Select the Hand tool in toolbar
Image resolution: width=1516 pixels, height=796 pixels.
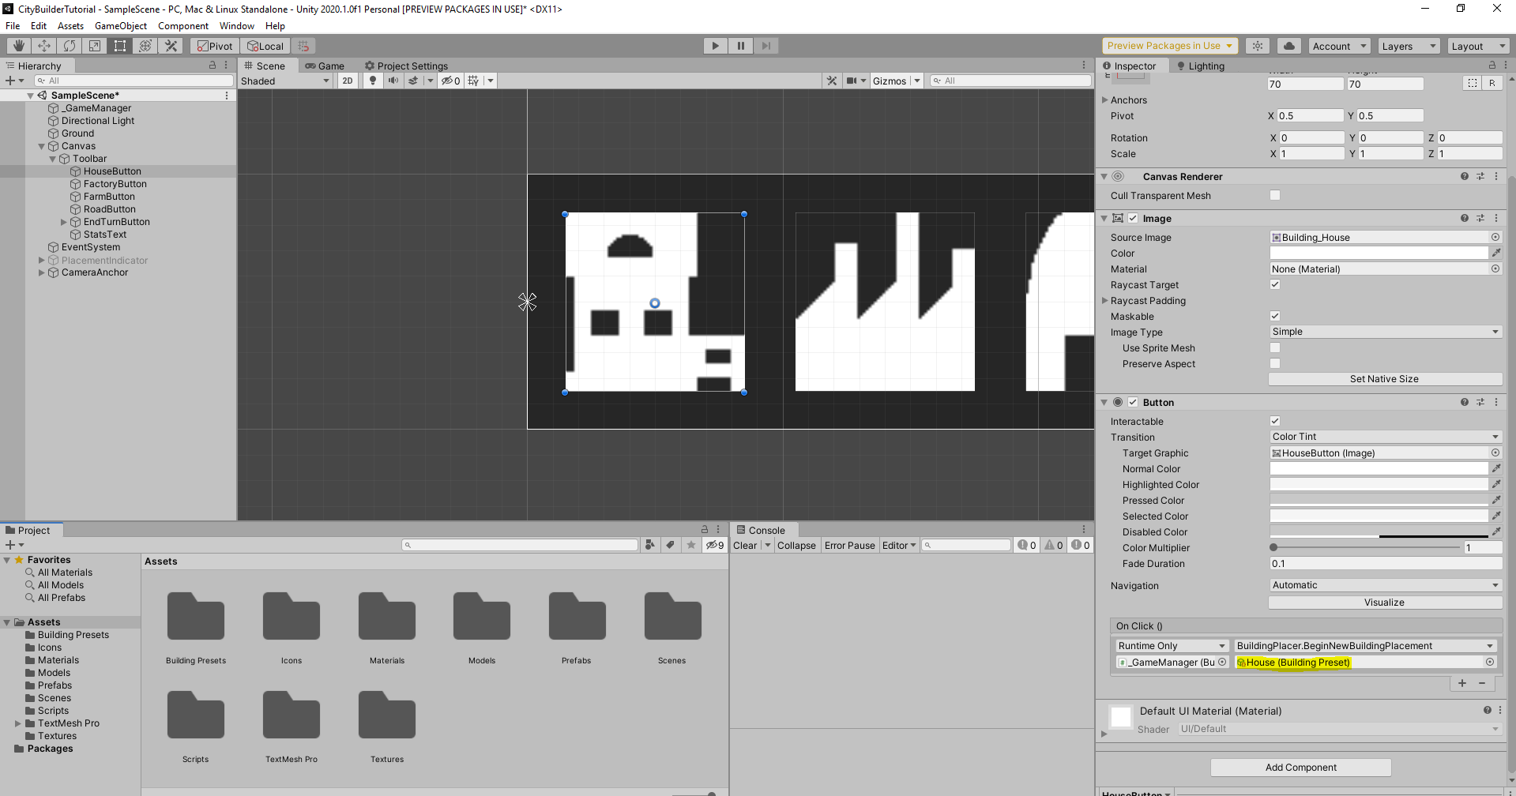[19, 46]
